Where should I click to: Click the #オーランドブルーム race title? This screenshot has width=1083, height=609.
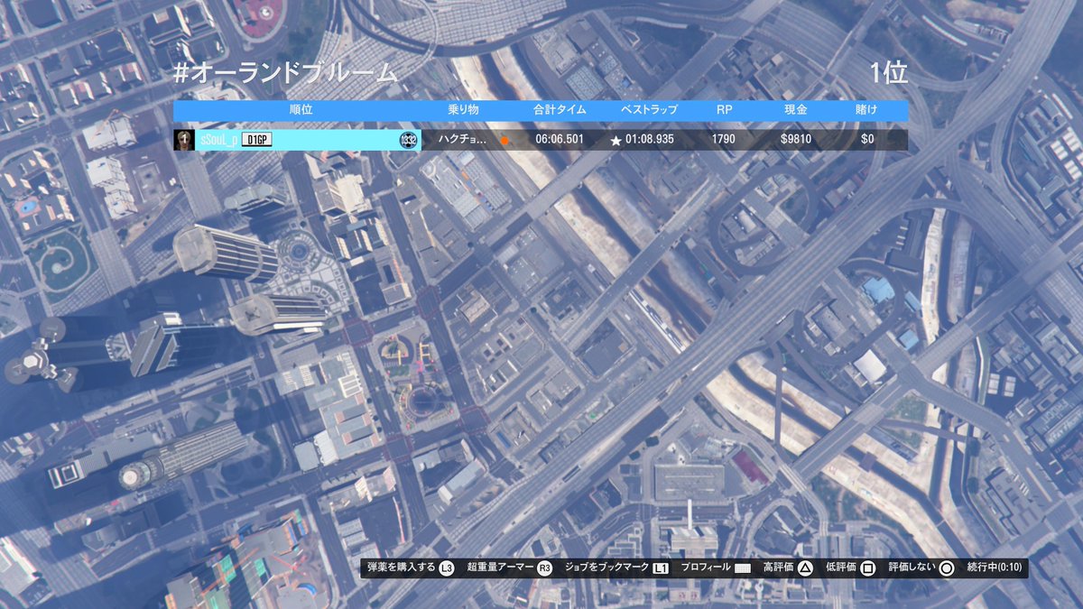[x=285, y=73]
